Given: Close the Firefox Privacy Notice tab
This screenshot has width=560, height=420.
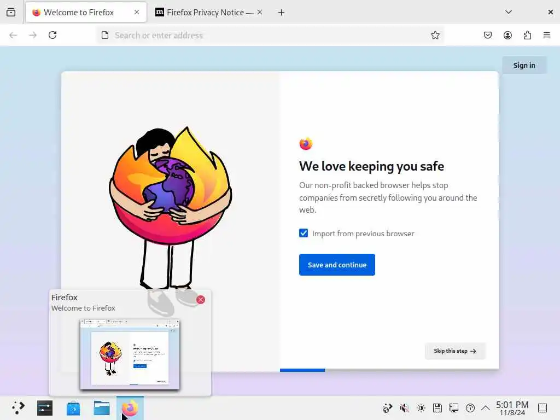Looking at the screenshot, I should [260, 12].
